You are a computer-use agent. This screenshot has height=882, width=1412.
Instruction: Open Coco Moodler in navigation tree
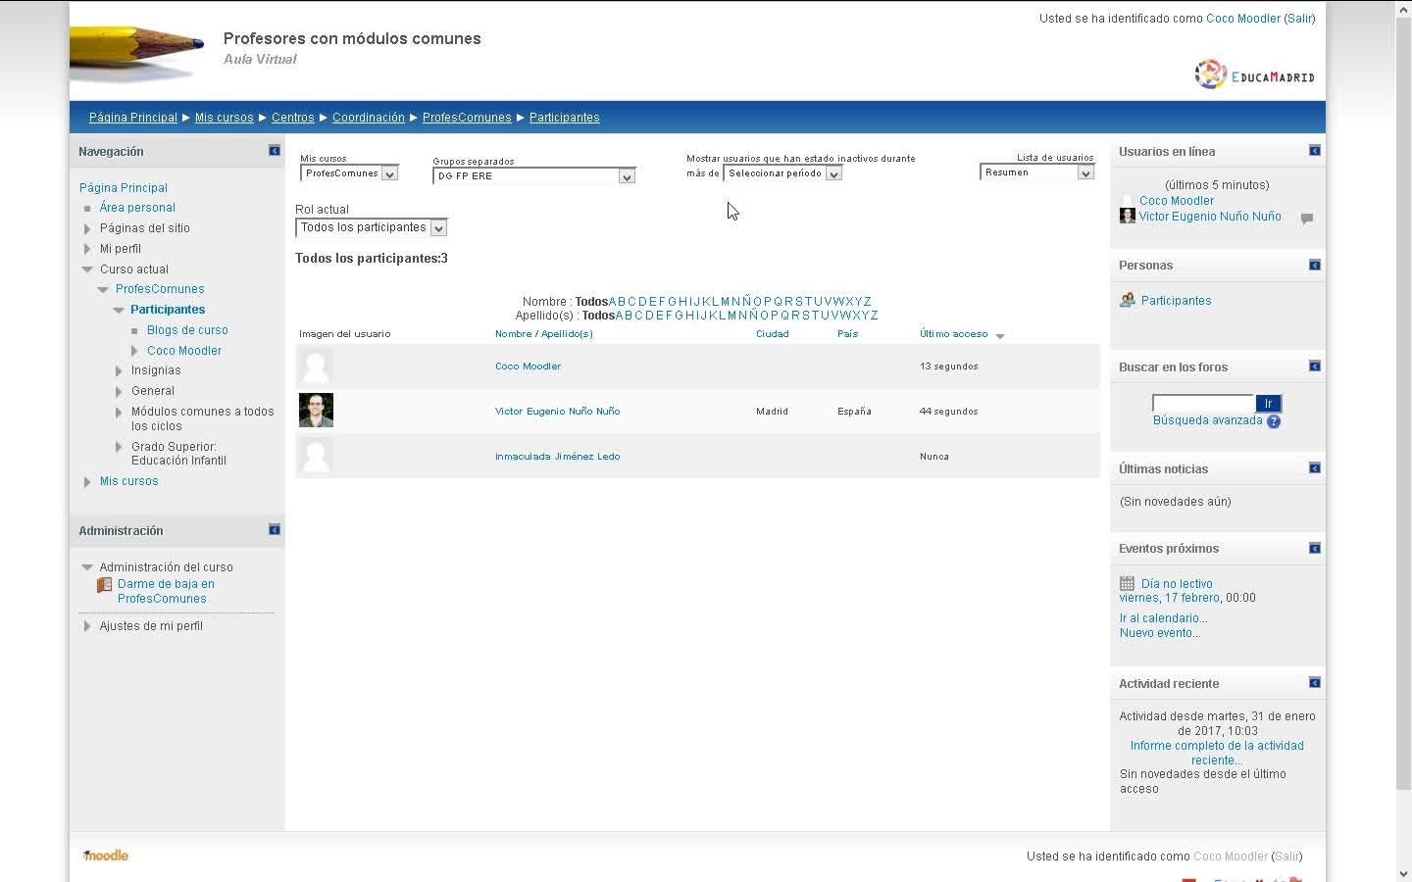(x=184, y=351)
